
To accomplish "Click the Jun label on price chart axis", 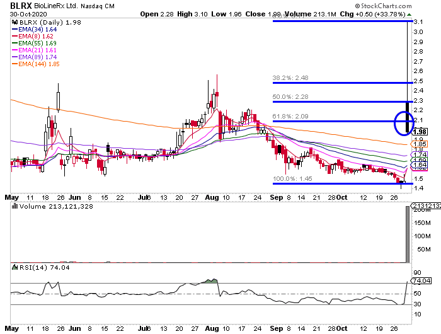I will [75, 197].
